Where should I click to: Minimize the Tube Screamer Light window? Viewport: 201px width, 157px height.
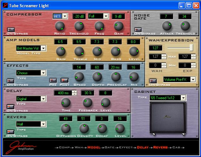[182, 6]
